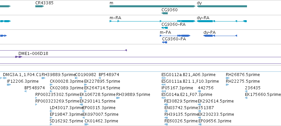Open the SD16292.5prime EST label
Image resolution: width=281 pixels, height=126 pixels.
coord(66,121)
